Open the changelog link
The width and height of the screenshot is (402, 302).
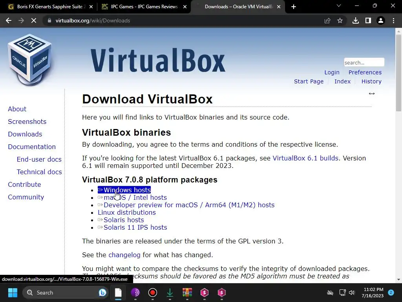pyautogui.click(x=124, y=255)
